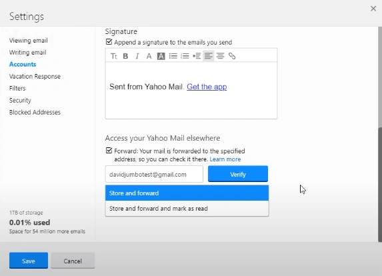
Task: Click Access your Yahoo Mail elsewhere heading
Action: [163, 138]
